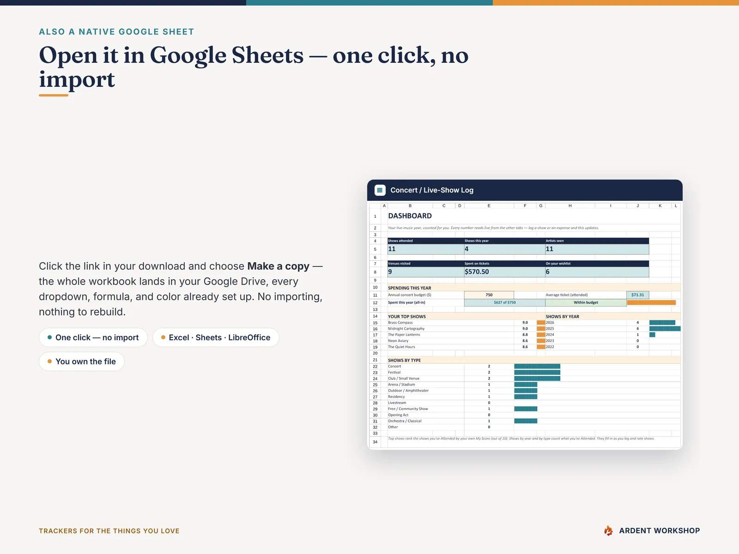Click the 'Concert / Live-Show Log' title
Viewport: 739px width, 554px height.
432,190
